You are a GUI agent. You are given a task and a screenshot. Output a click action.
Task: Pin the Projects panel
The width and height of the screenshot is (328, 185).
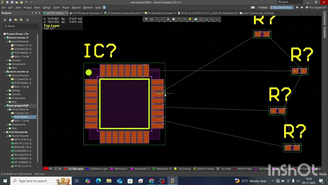click(36, 13)
